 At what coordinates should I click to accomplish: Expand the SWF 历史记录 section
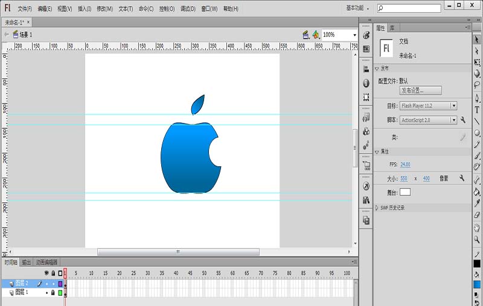[x=377, y=208]
